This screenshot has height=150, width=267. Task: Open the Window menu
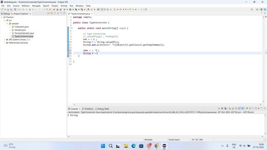[80, 6]
